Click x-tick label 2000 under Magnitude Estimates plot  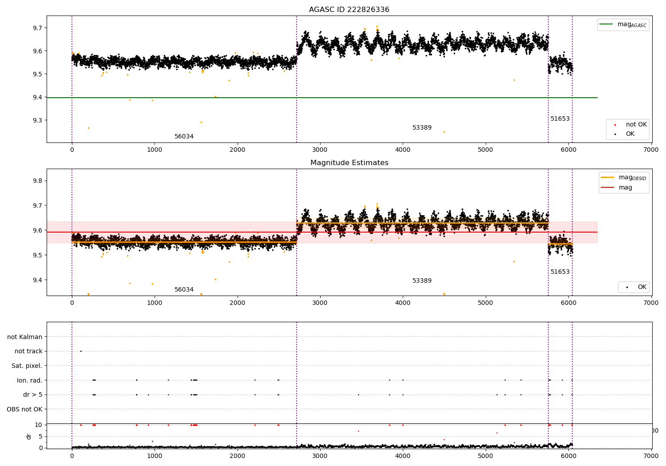(x=238, y=303)
